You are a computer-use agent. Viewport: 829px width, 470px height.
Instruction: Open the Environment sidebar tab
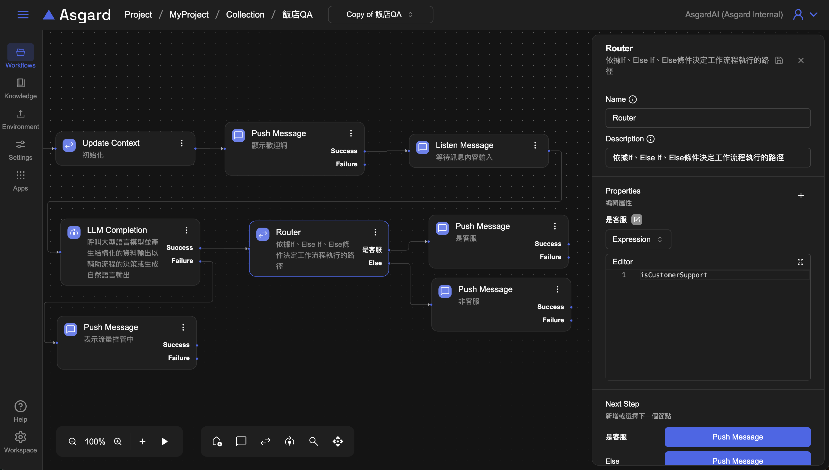20,119
